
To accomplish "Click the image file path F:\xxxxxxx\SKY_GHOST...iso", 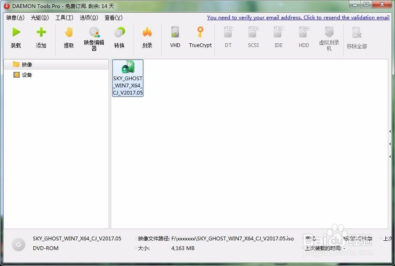I will click(232, 239).
